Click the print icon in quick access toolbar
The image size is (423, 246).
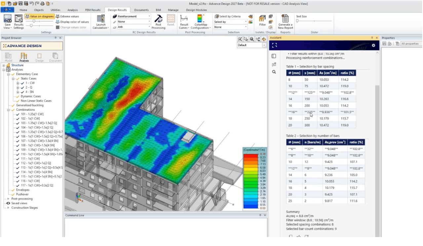pyautogui.click(x=42, y=3)
